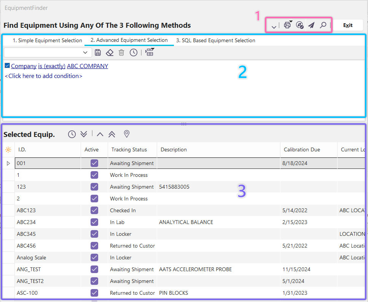368x302 pixels.
Task: Toggle Active checkbox for ANG_TEST row
Action: pyautogui.click(x=94, y=269)
